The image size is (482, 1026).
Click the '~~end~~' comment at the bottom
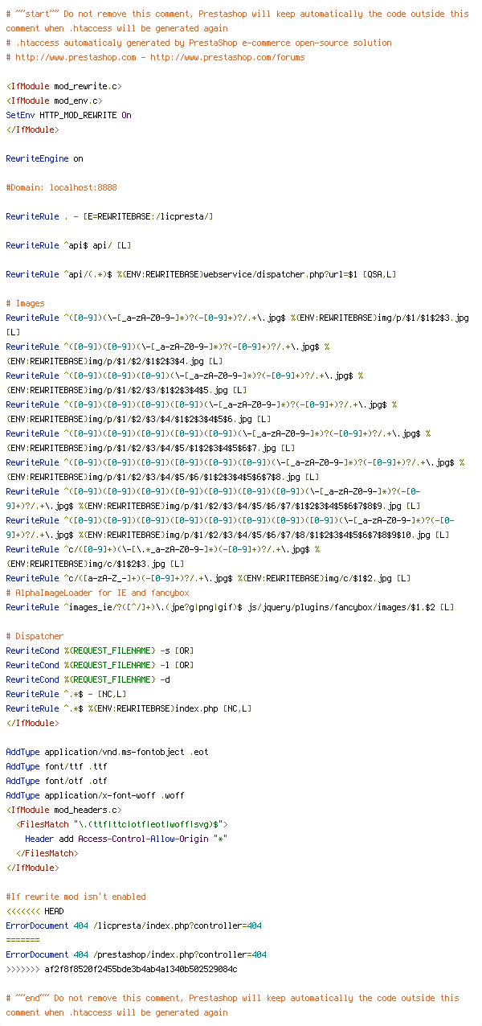tap(232, 1005)
